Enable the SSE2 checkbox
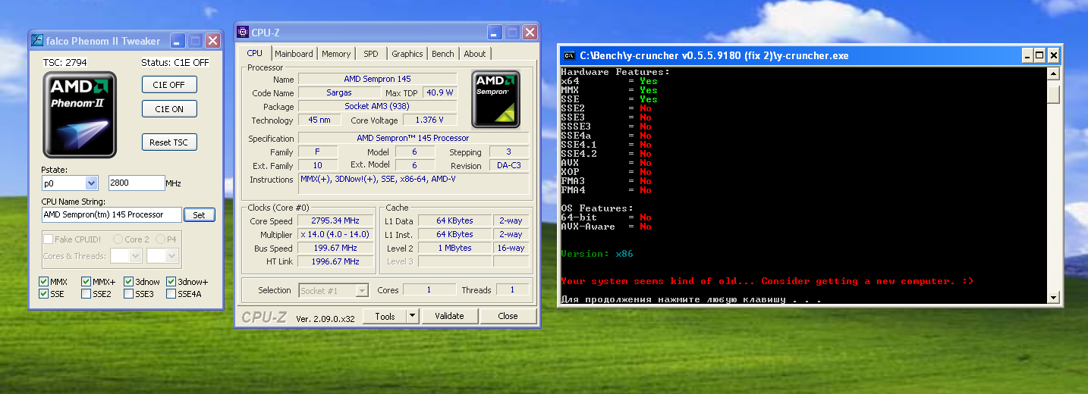This screenshot has width=1088, height=394. [86, 294]
